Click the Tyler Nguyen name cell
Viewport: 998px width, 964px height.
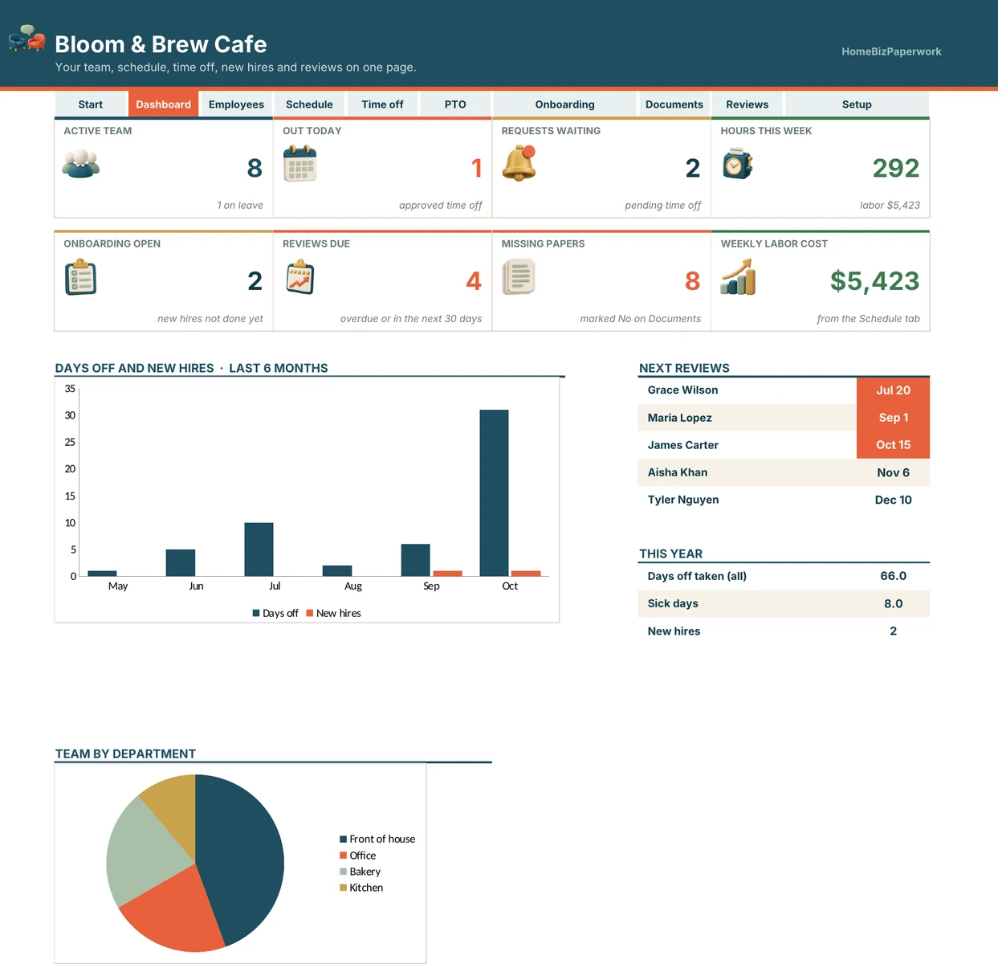tap(747, 500)
